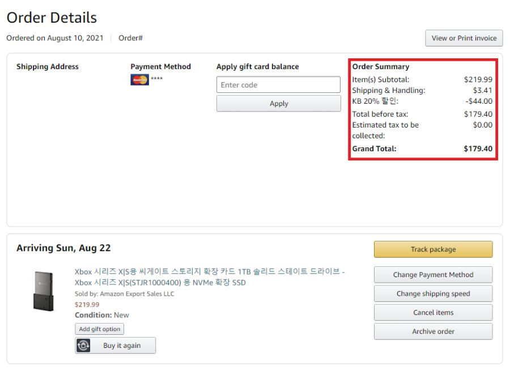Click the Order Summary heading
Viewport: 510px width, 370px height.
tap(381, 67)
